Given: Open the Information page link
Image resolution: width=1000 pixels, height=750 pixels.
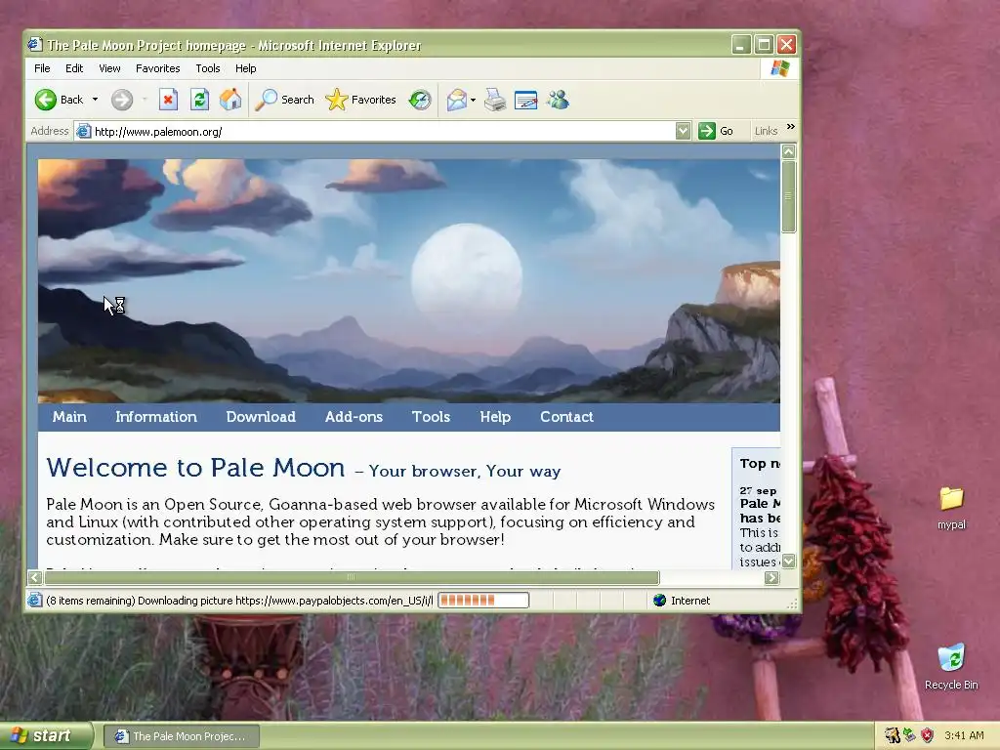Looking at the screenshot, I should tap(156, 416).
